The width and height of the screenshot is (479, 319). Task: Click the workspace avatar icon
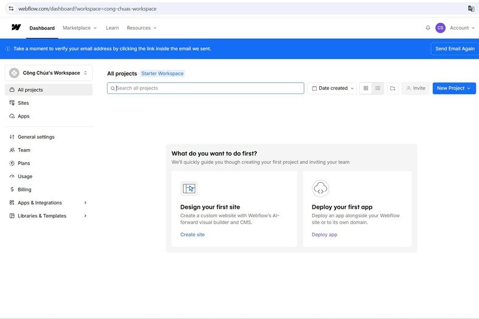coord(14,73)
